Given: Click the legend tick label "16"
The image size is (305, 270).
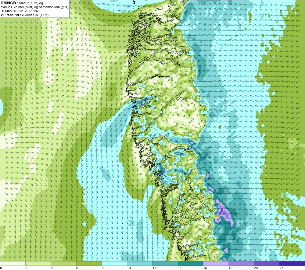Looking at the screenshot, I should [x=205, y=268].
